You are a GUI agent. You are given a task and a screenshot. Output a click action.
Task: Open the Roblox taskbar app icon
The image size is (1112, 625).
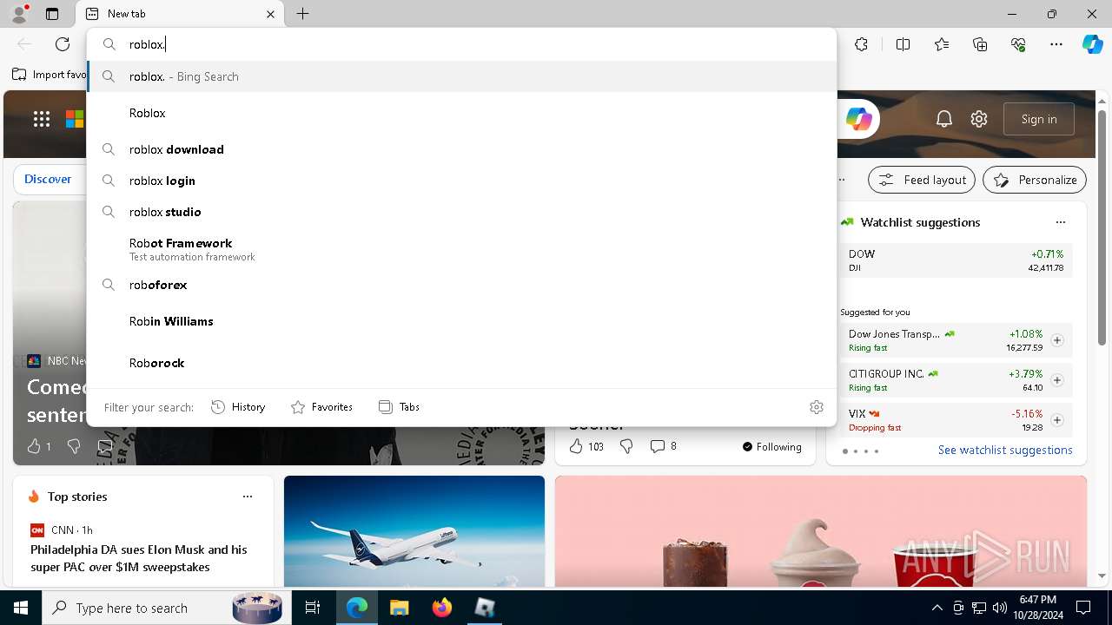click(x=484, y=608)
